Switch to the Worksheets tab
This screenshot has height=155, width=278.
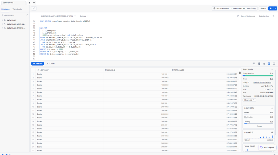17,9
